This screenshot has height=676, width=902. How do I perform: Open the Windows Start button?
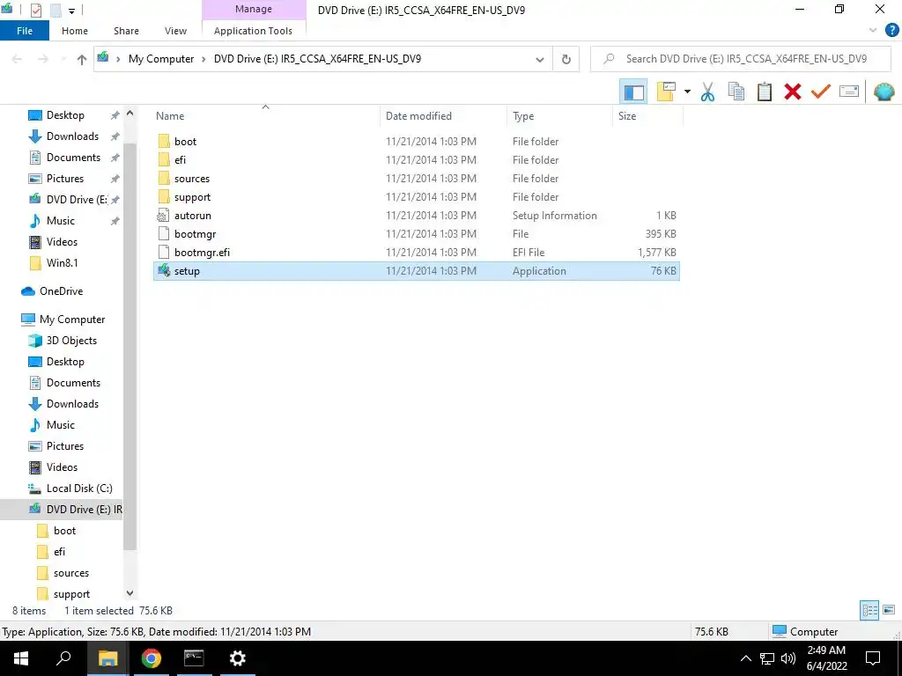(x=21, y=658)
